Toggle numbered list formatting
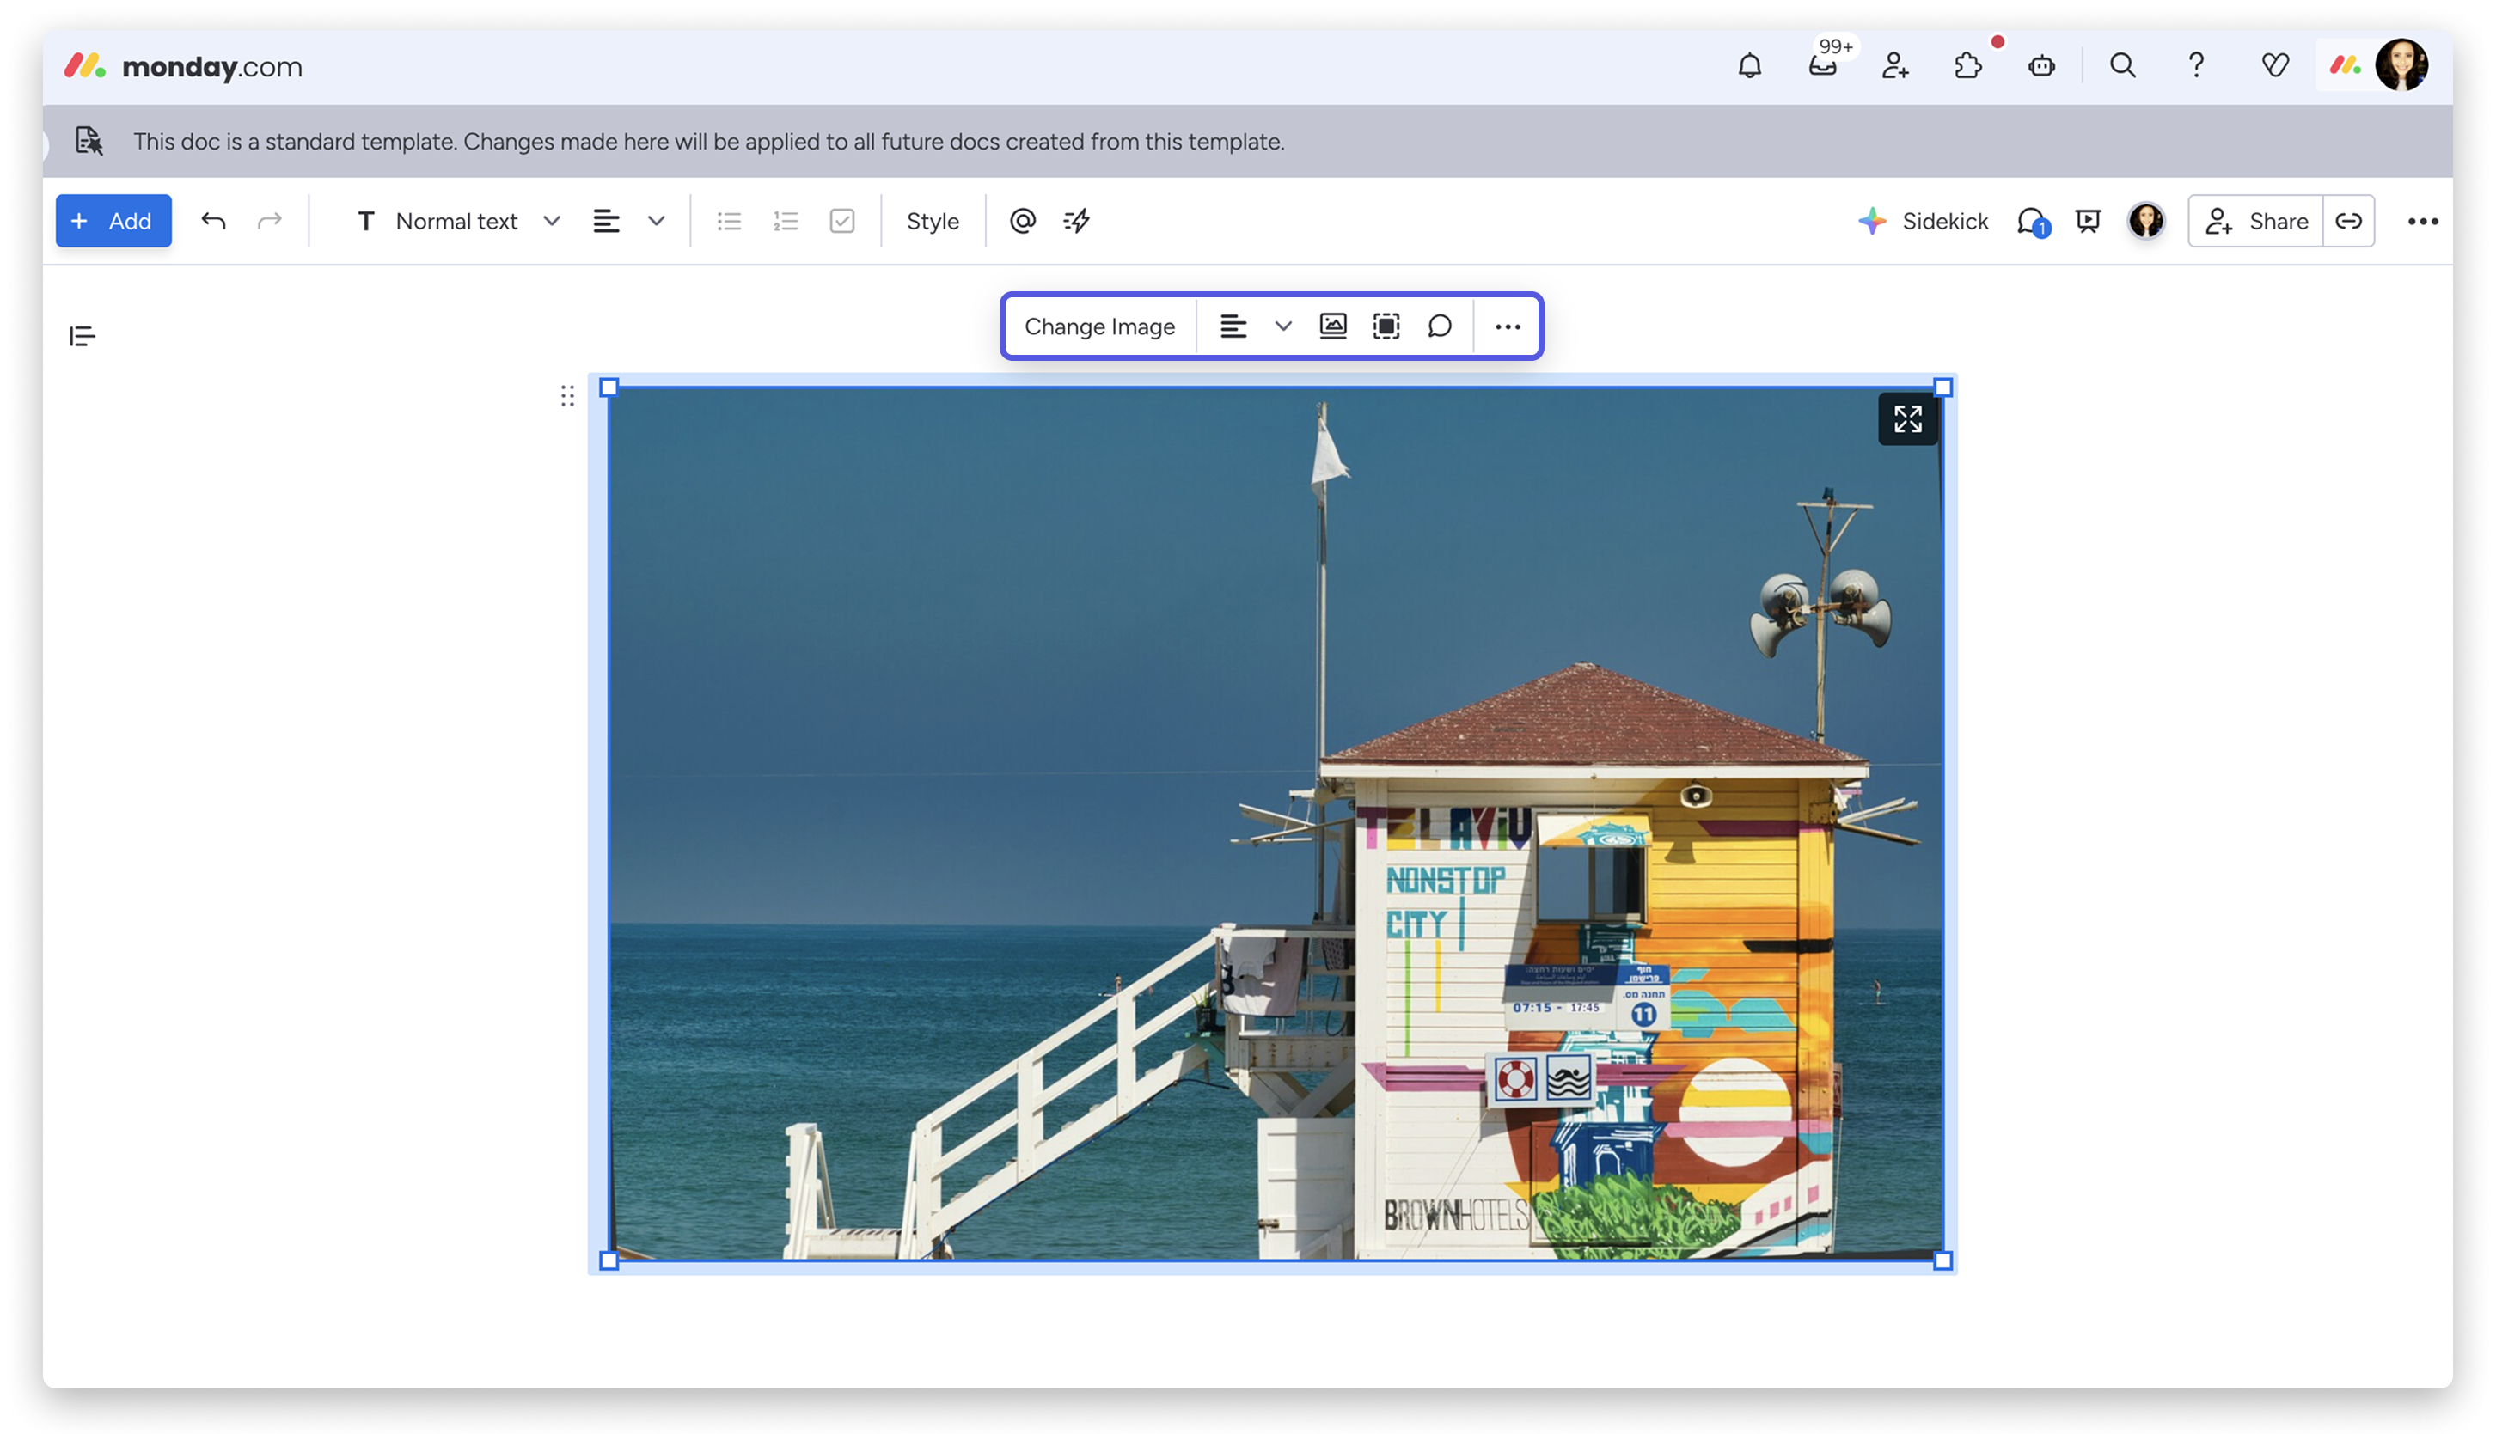Screen dimensions: 2496x1434 785,221
